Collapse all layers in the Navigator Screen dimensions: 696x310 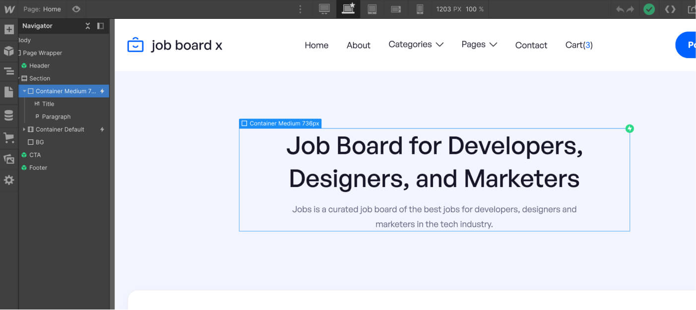[87, 25]
